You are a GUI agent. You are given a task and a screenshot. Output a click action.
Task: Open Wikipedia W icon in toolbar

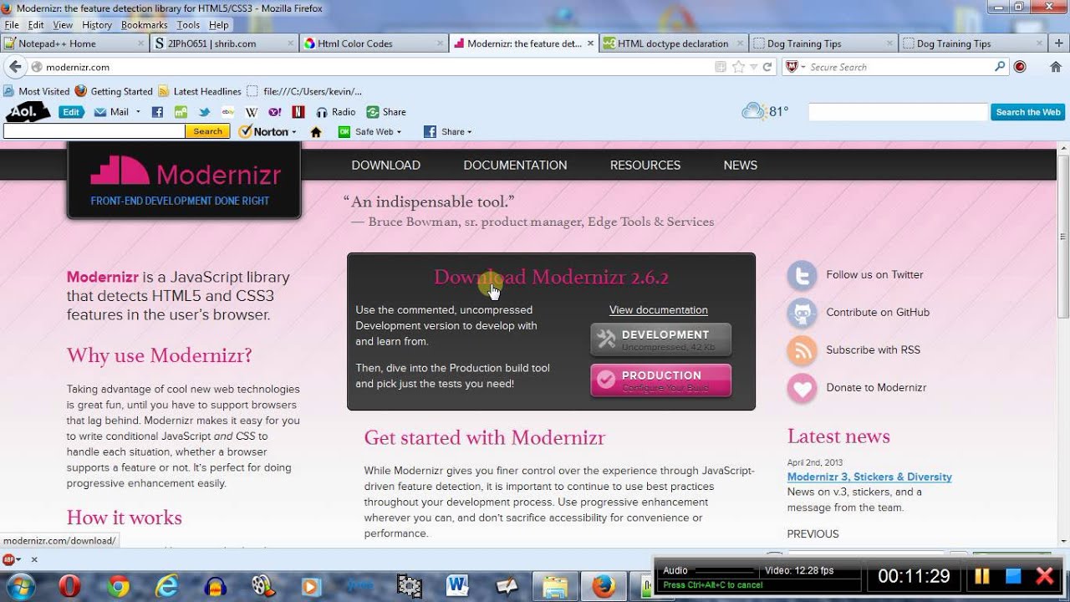pyautogui.click(x=251, y=112)
